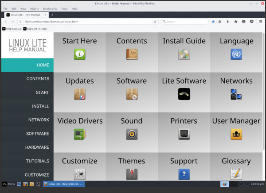Open the Bookmarks menu
The image size is (266, 193).
click(50, 9)
